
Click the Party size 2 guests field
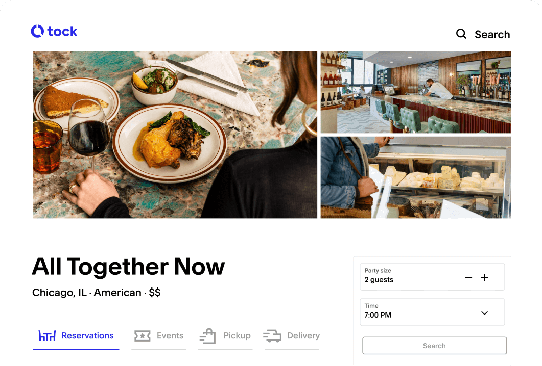tap(432, 277)
